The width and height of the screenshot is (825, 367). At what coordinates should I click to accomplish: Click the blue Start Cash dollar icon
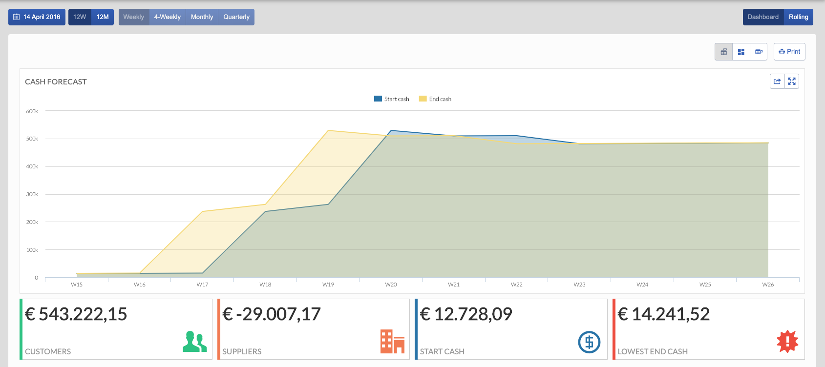tap(589, 342)
